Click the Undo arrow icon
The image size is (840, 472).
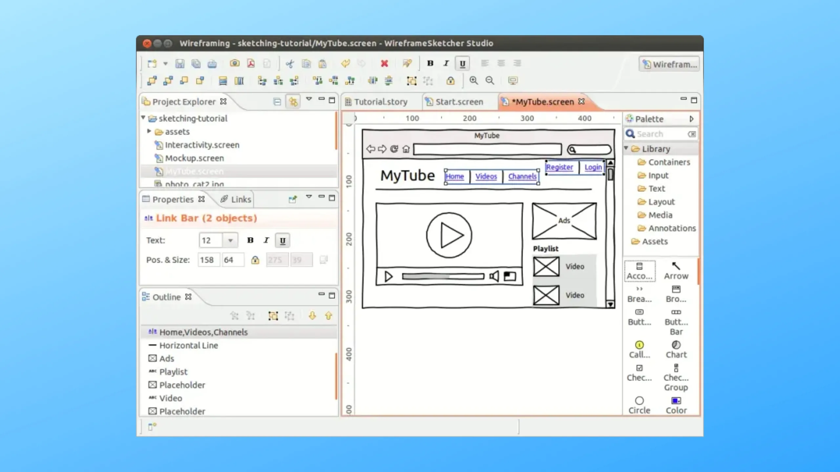click(345, 63)
